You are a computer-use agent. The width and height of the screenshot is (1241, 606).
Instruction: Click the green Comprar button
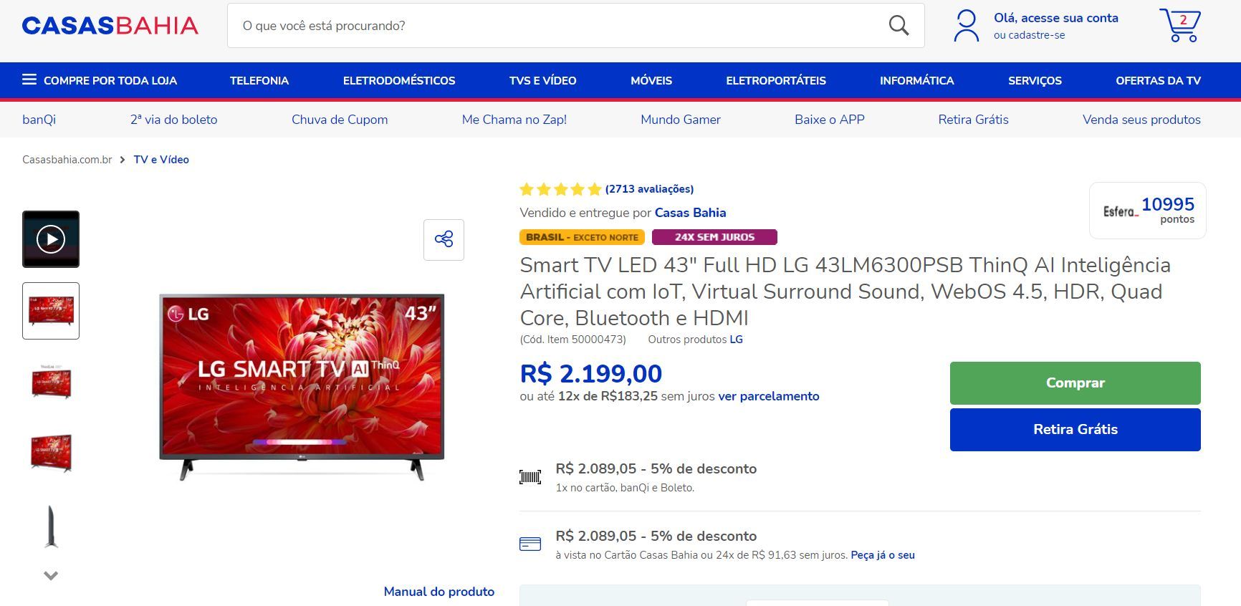(x=1075, y=383)
